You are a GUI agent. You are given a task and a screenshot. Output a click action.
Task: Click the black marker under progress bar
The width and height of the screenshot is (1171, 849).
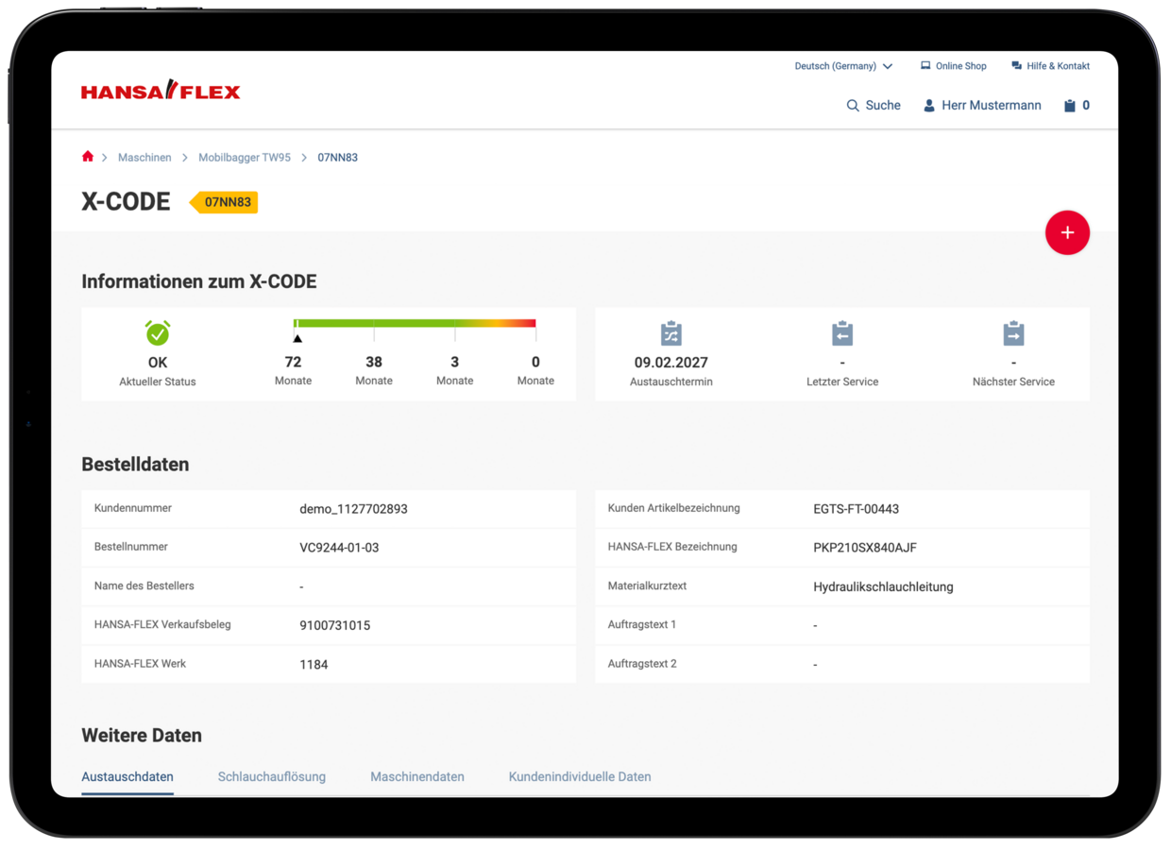point(297,338)
